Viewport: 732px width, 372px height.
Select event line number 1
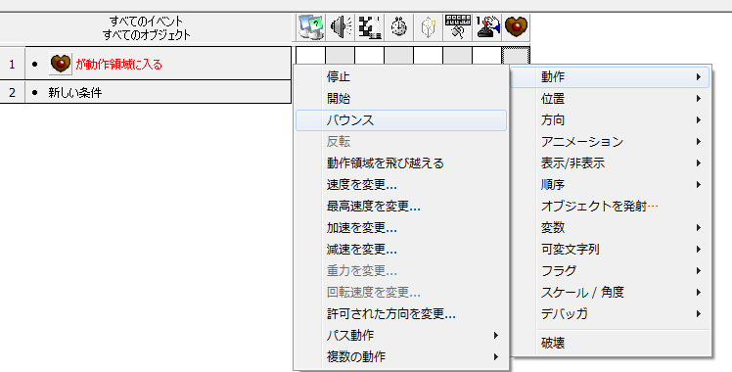[x=12, y=64]
